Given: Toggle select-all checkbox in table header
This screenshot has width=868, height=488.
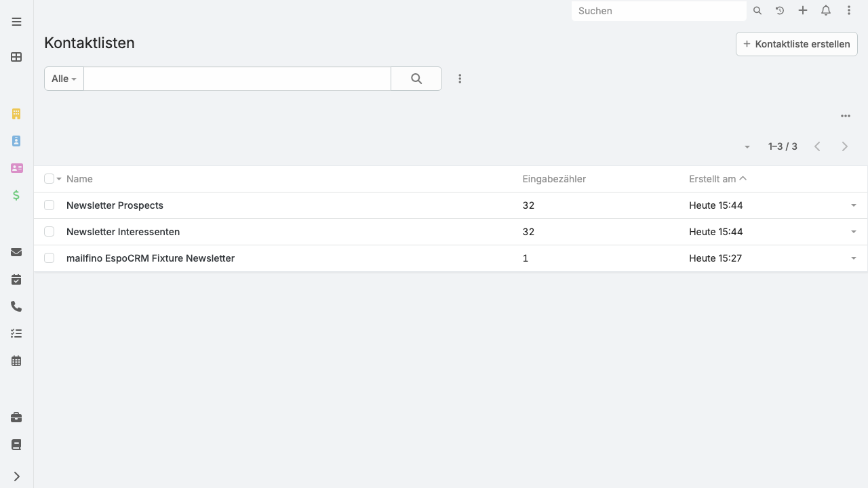Looking at the screenshot, I should (49, 179).
